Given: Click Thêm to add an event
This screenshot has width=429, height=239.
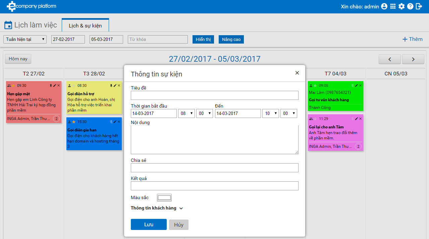Looking at the screenshot, I should (413, 39).
